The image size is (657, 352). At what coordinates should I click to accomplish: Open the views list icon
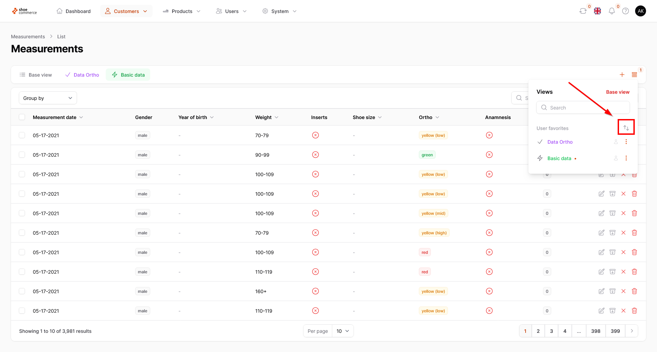click(634, 75)
